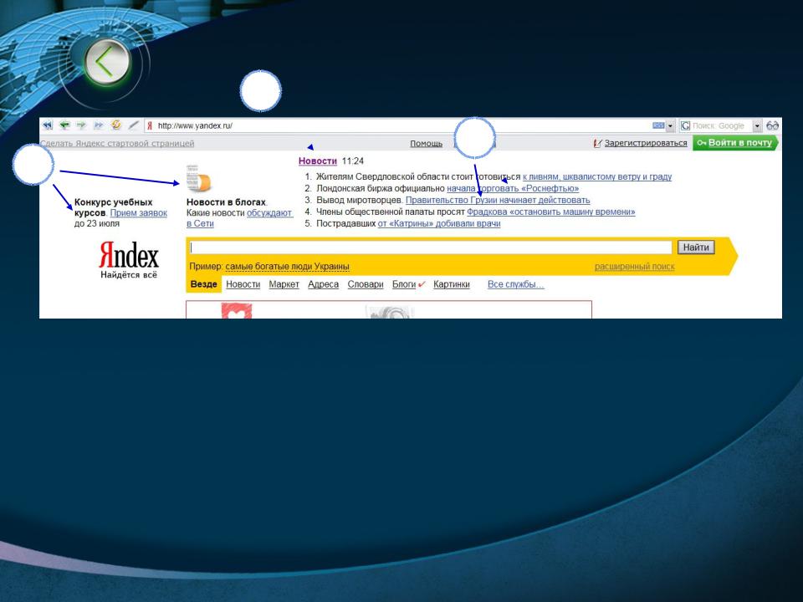The width and height of the screenshot is (803, 602).
Task: Click the Найти search button
Action: point(695,247)
